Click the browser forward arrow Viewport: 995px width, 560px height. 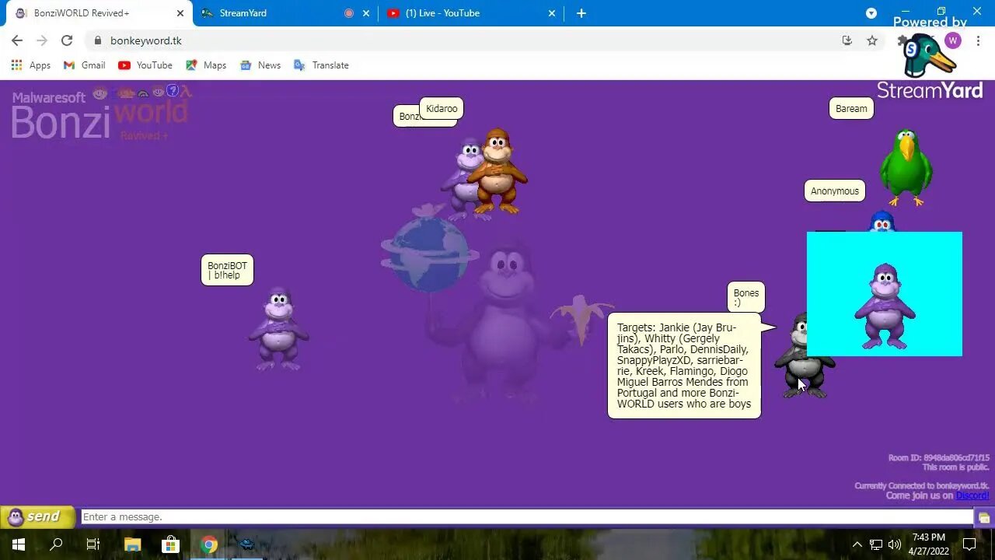point(42,40)
